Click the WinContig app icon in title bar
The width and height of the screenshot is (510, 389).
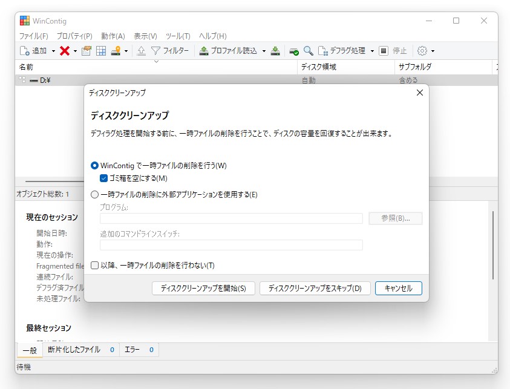(25, 21)
